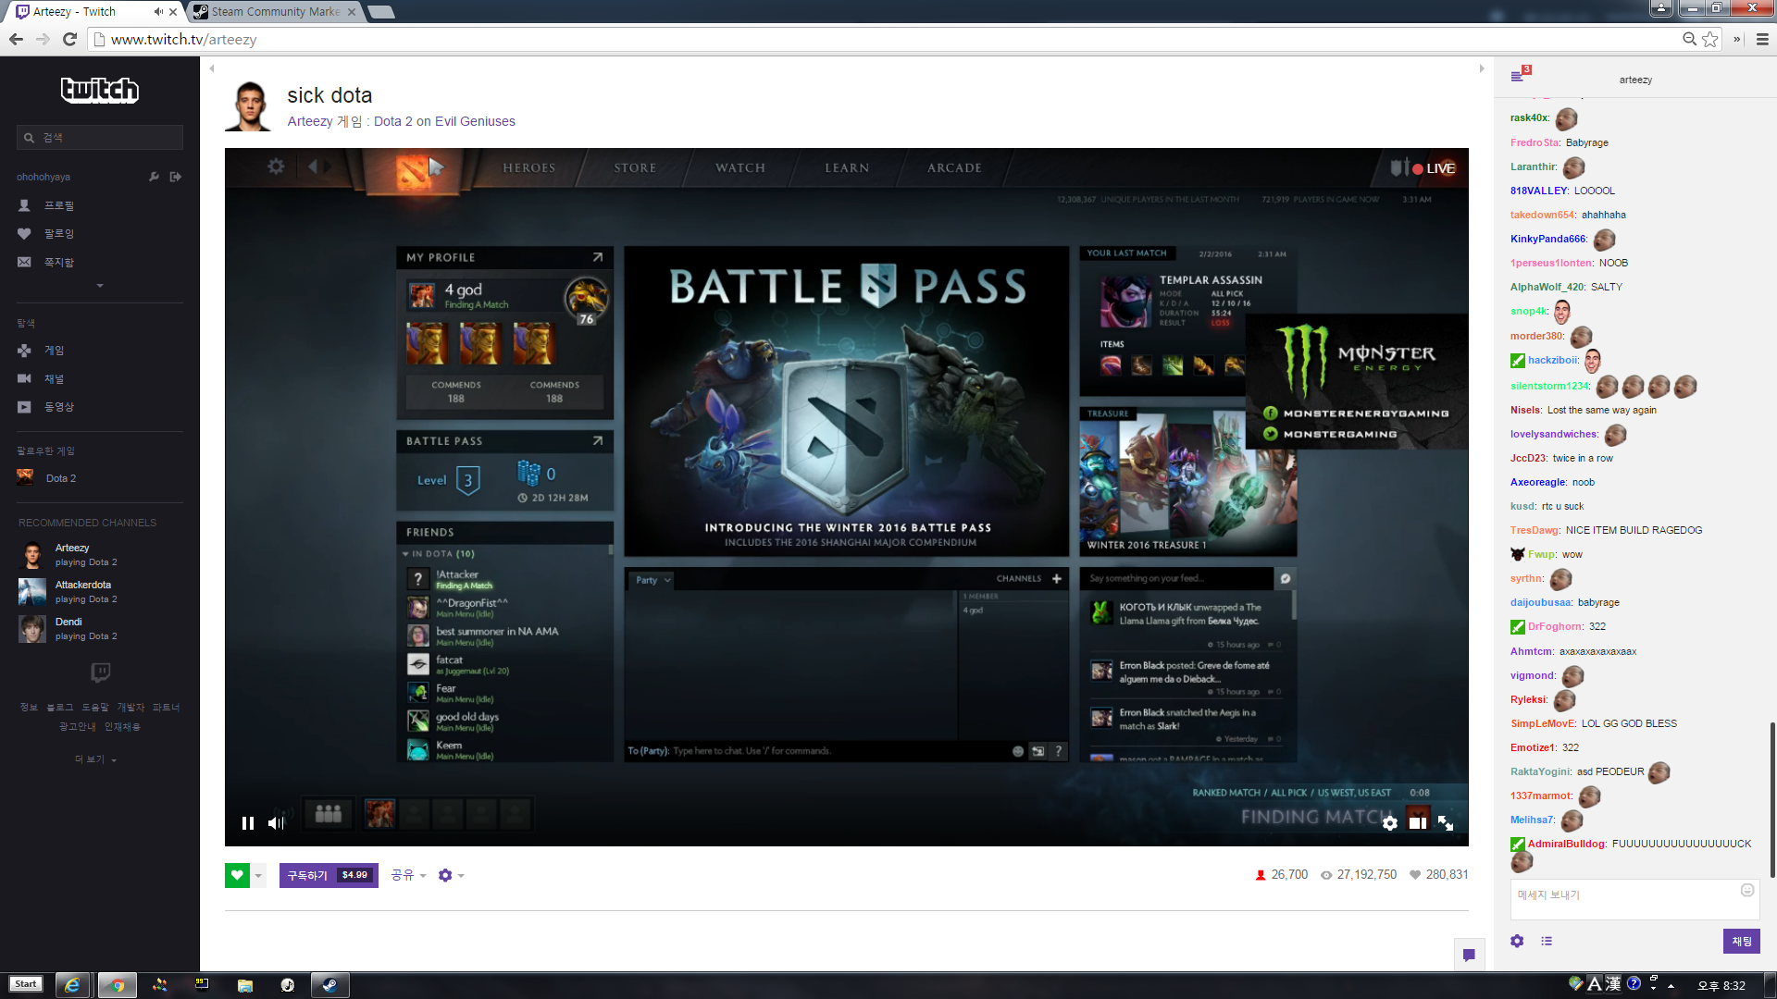Screen dimensions: 1777x999
Task: Open the browser zoom magnifier icon
Action: tap(1689, 39)
